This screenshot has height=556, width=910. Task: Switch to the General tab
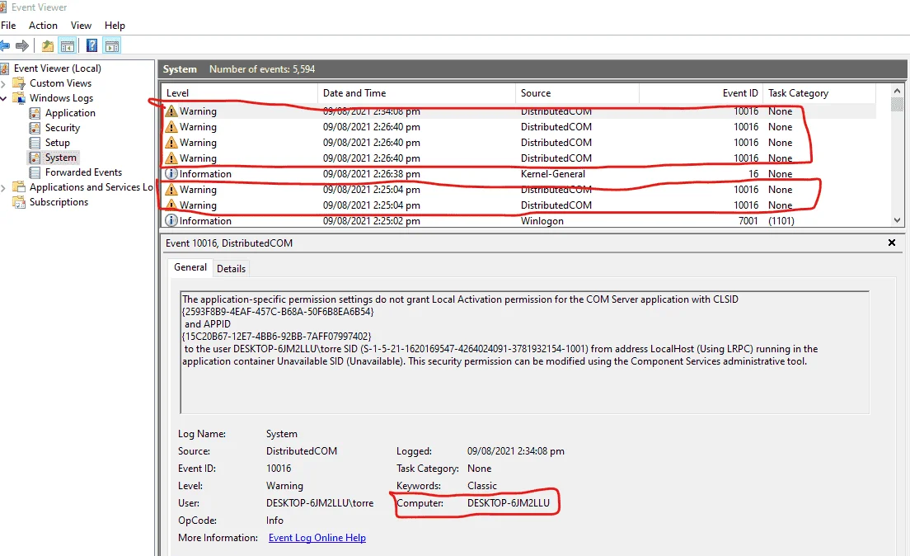(x=190, y=267)
